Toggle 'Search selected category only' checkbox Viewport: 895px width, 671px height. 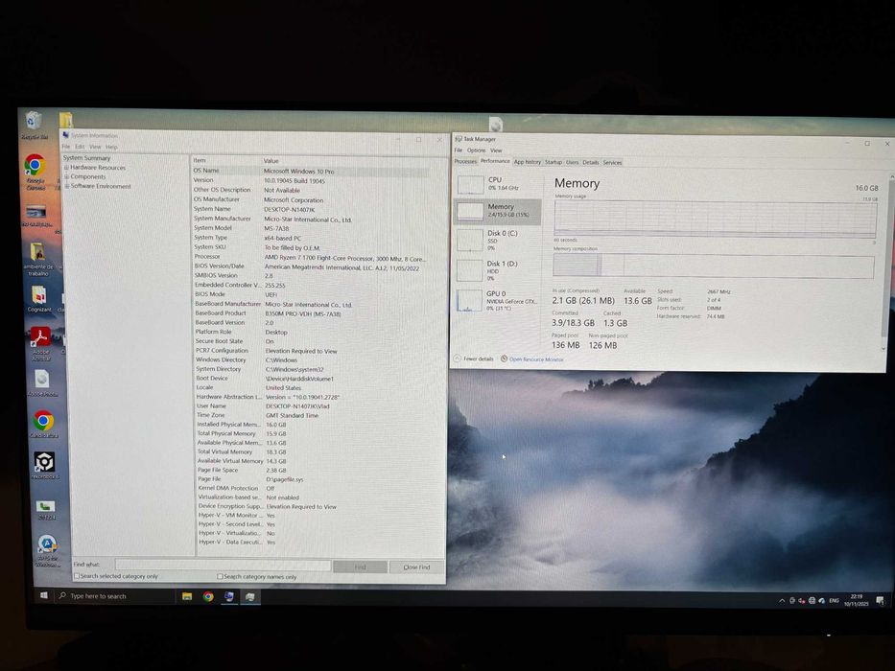pyautogui.click(x=77, y=576)
